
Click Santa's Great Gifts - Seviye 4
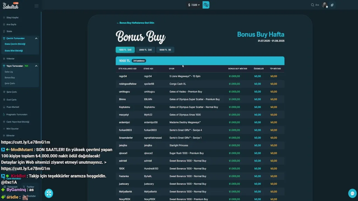(x=186, y=130)
